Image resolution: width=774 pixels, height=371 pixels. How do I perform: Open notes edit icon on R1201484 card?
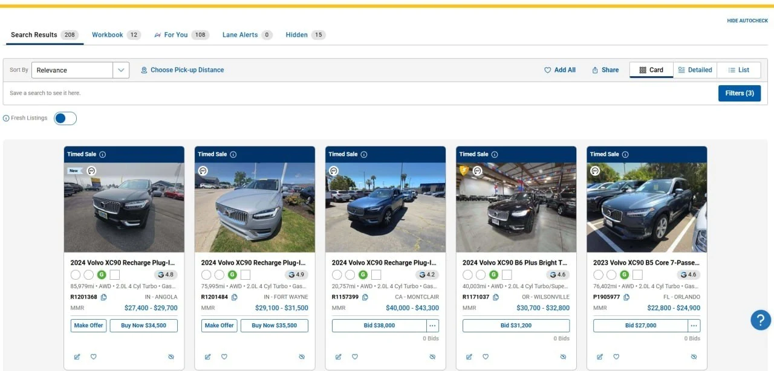[207, 356]
